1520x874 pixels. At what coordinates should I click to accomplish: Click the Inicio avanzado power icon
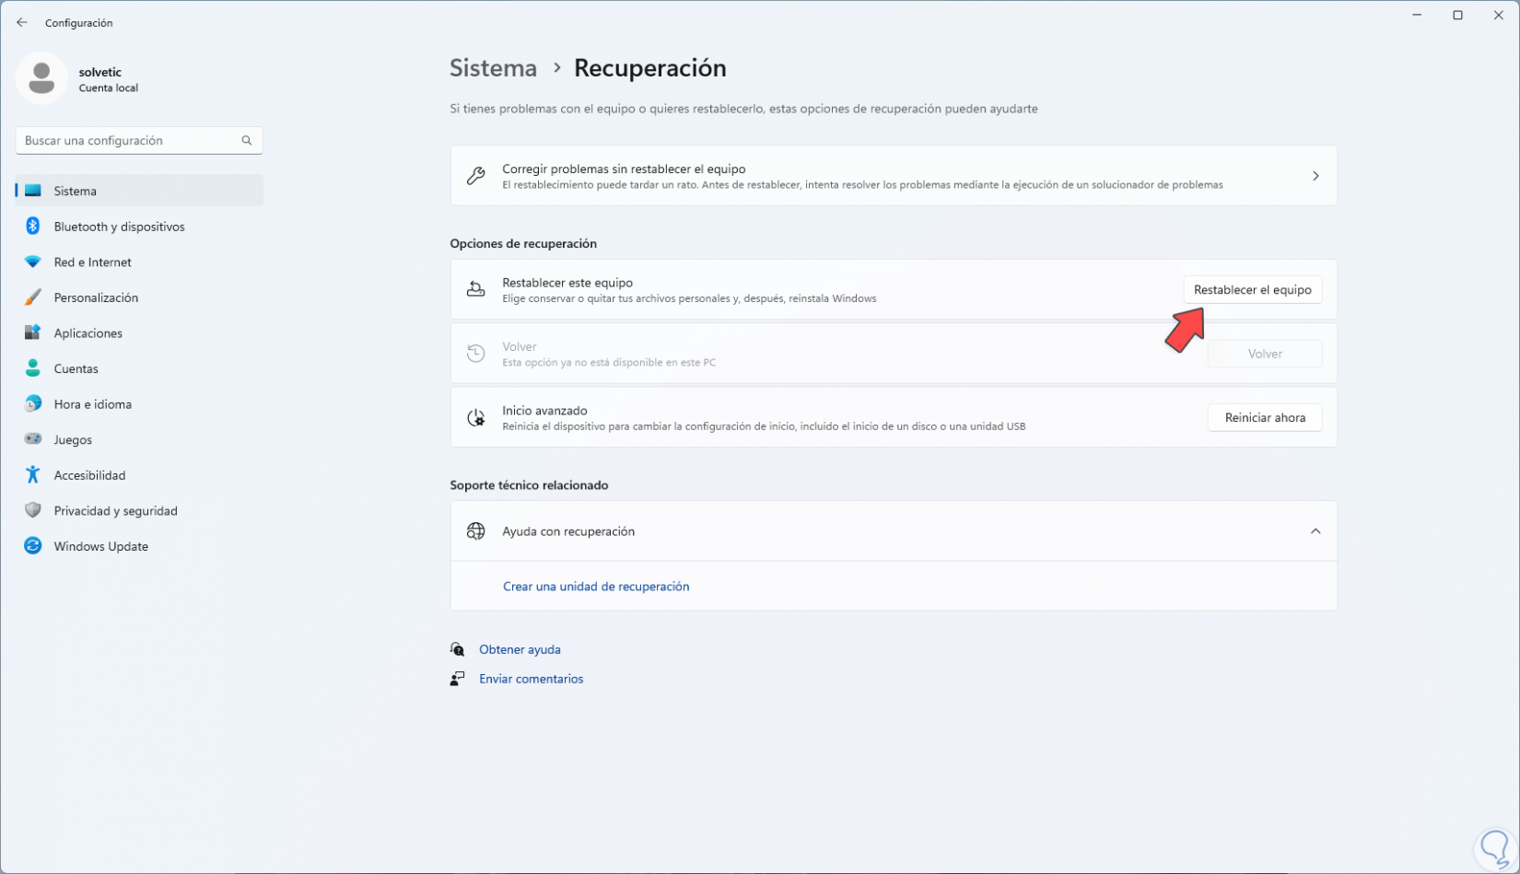(x=476, y=417)
